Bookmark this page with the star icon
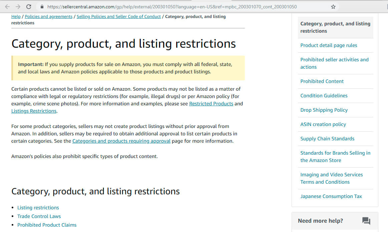The width and height of the screenshot is (388, 232). pos(333,7)
